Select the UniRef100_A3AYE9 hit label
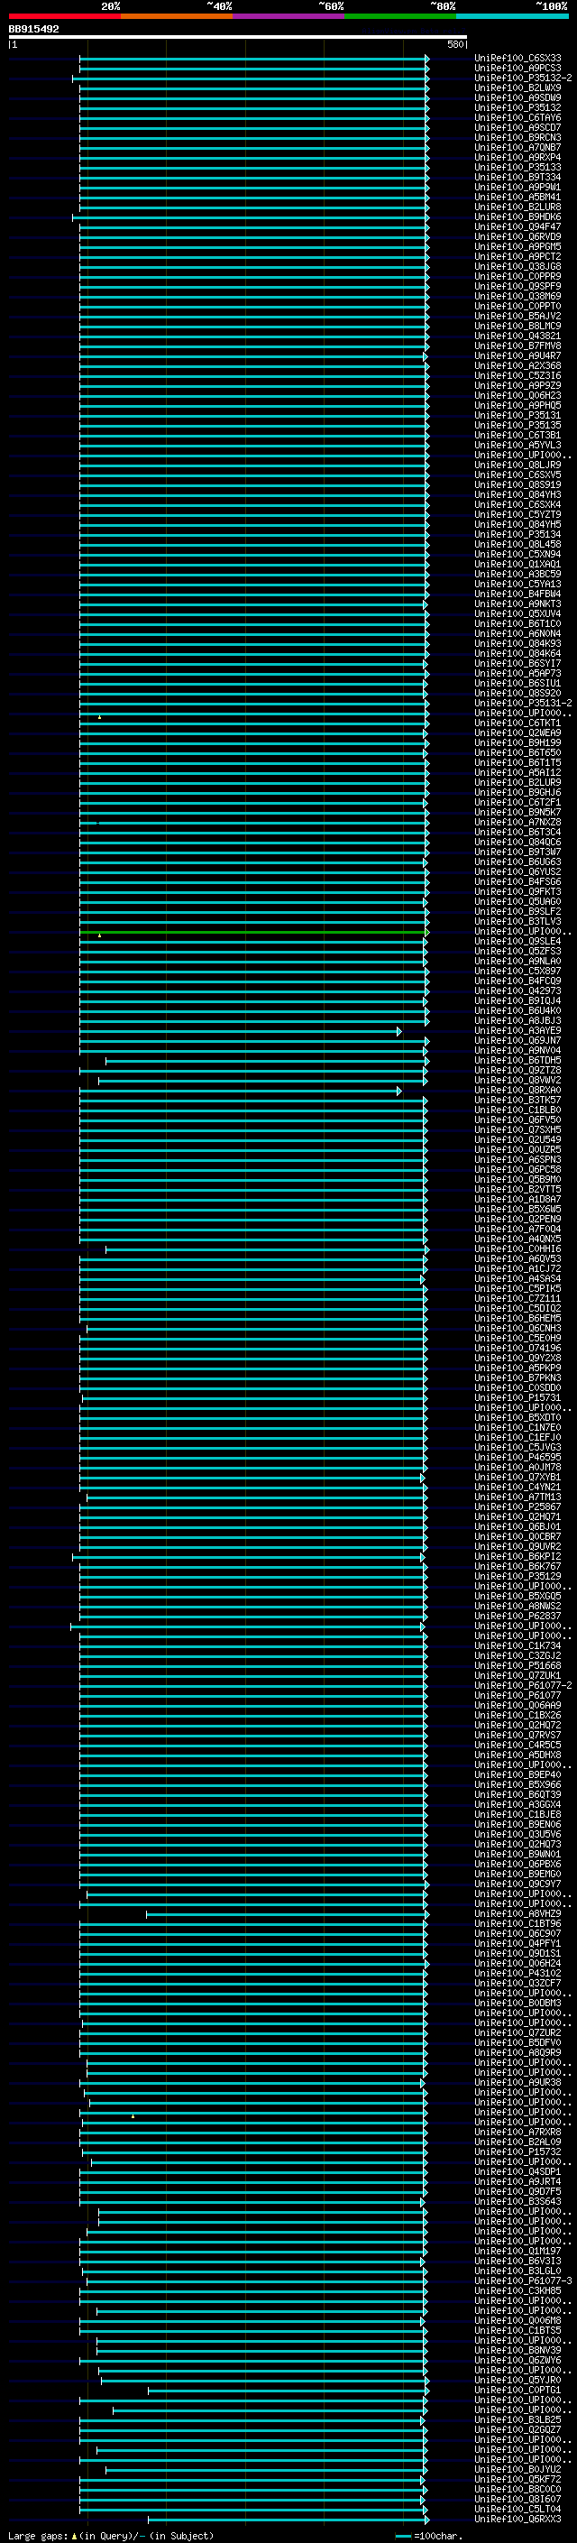The height and width of the screenshot is (2543, 577). [517, 1030]
